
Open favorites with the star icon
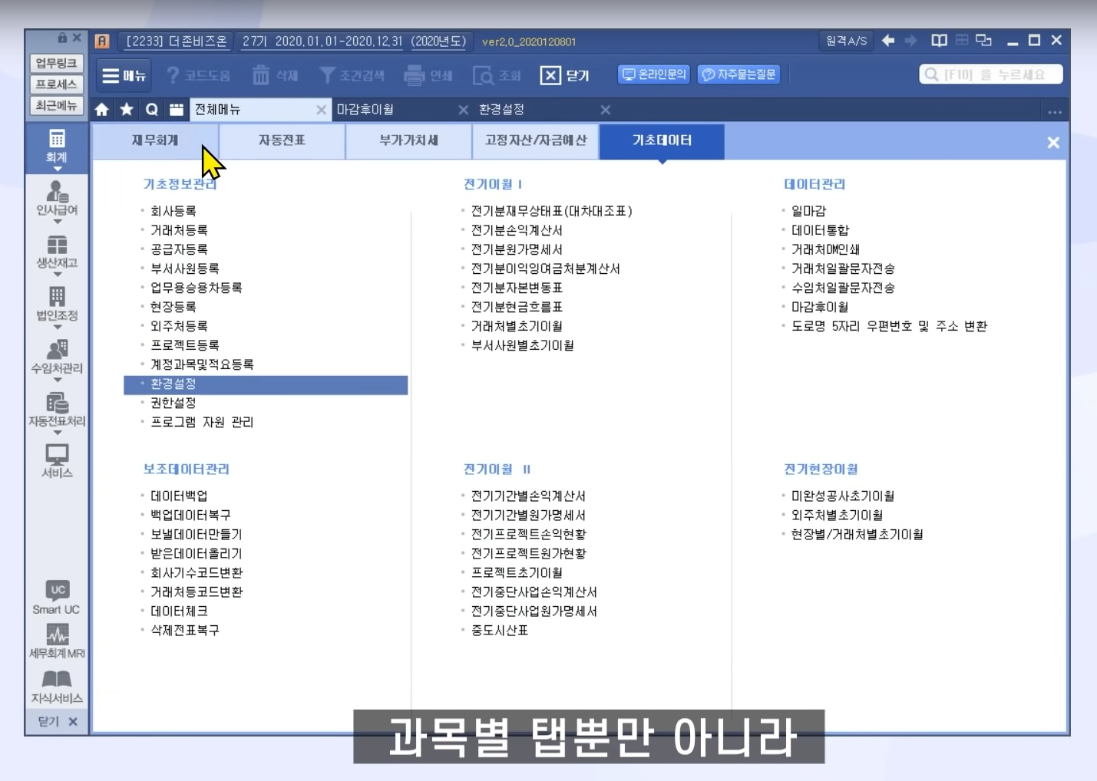[x=127, y=110]
